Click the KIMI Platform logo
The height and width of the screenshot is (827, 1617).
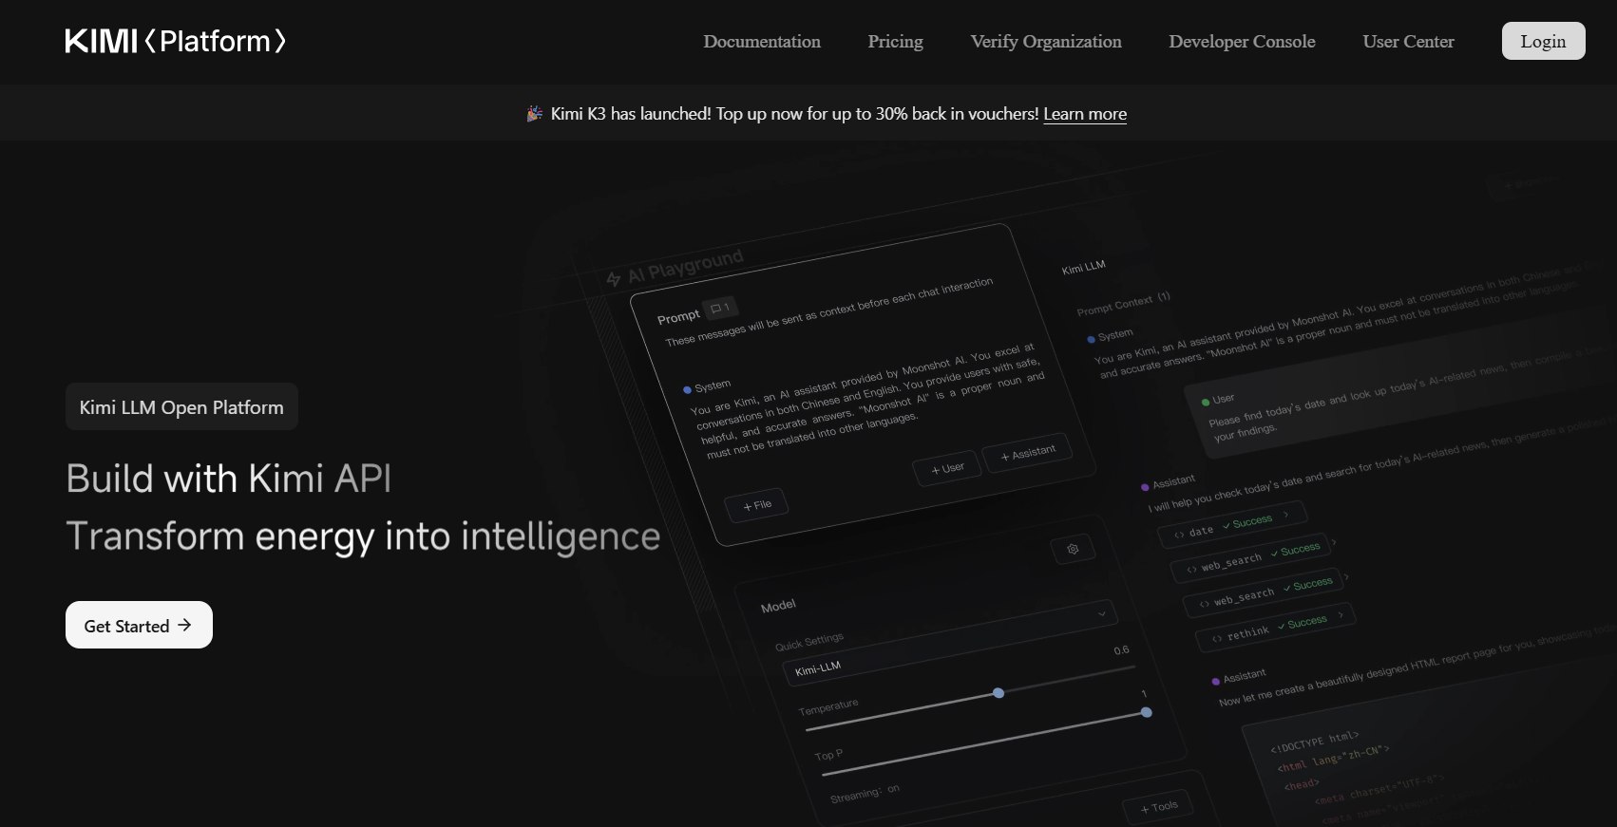(x=176, y=41)
